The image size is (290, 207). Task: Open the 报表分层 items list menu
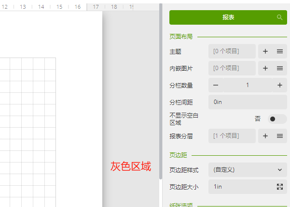[x=280, y=136]
